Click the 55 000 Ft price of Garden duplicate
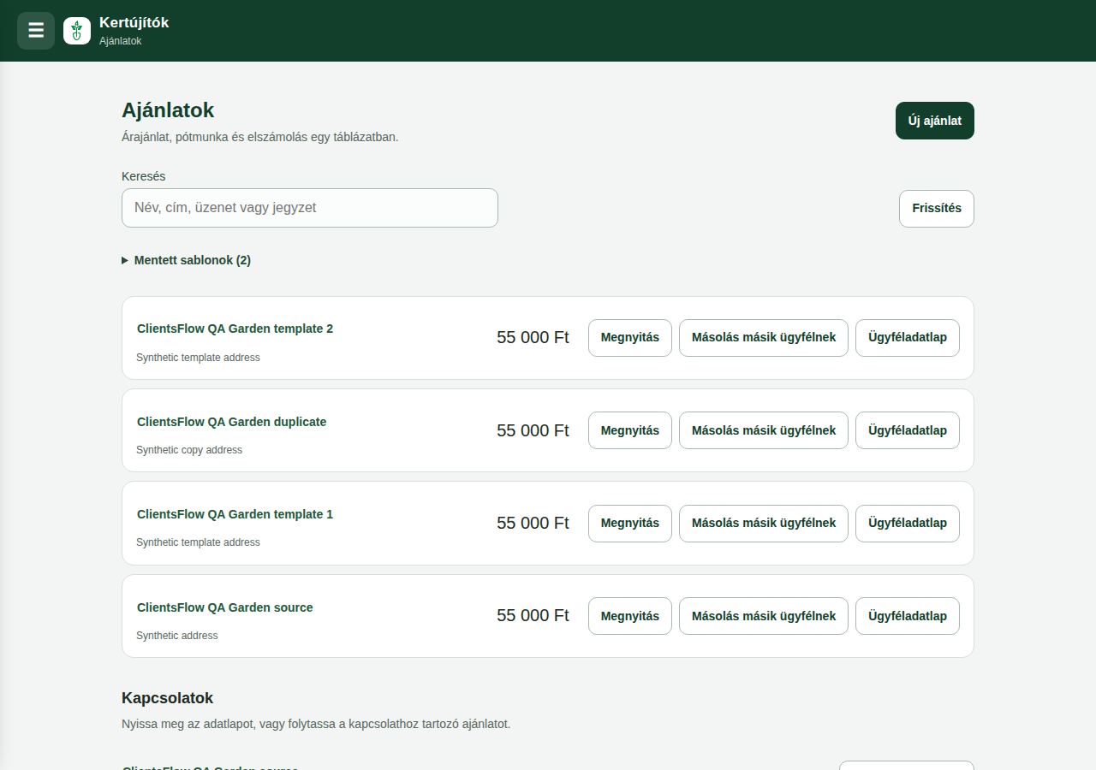The height and width of the screenshot is (770, 1096). pos(533,430)
